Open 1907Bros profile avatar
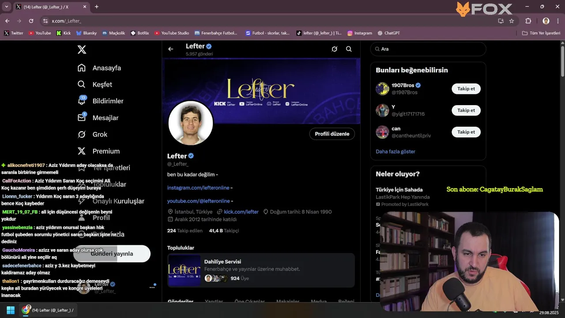 382,89
